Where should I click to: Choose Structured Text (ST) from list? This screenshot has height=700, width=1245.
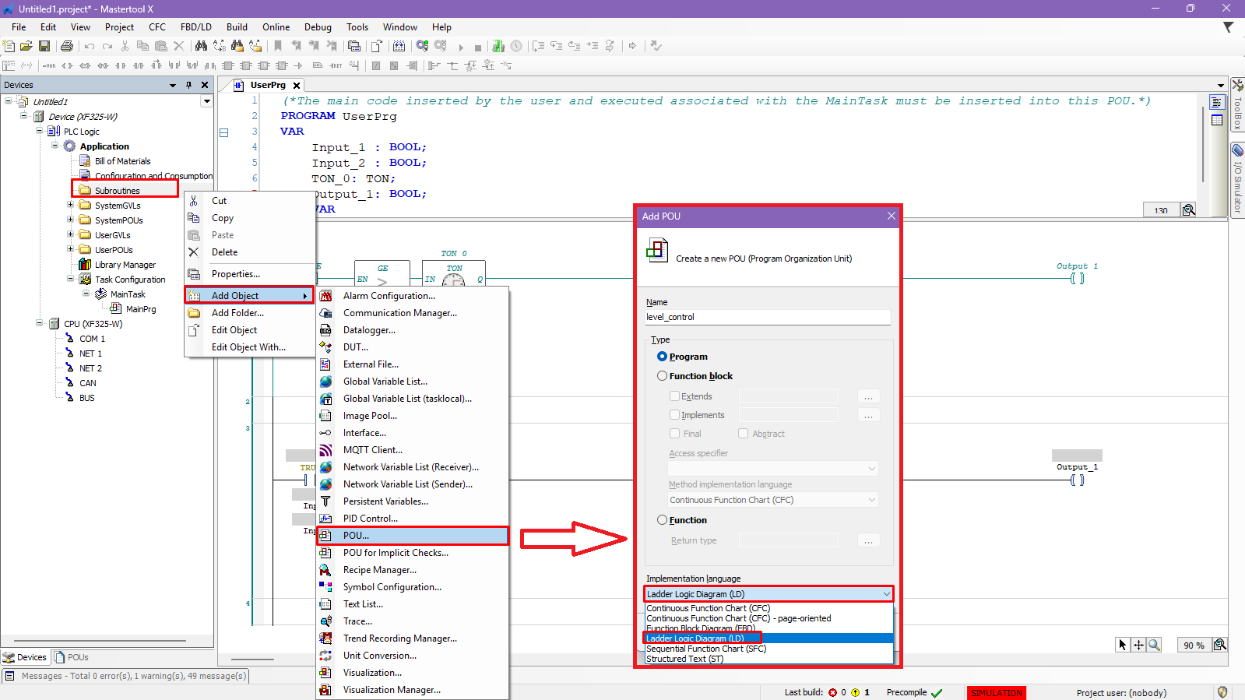685,659
